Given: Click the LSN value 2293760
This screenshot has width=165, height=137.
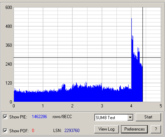Looking at the screenshot, I should point(72,131).
